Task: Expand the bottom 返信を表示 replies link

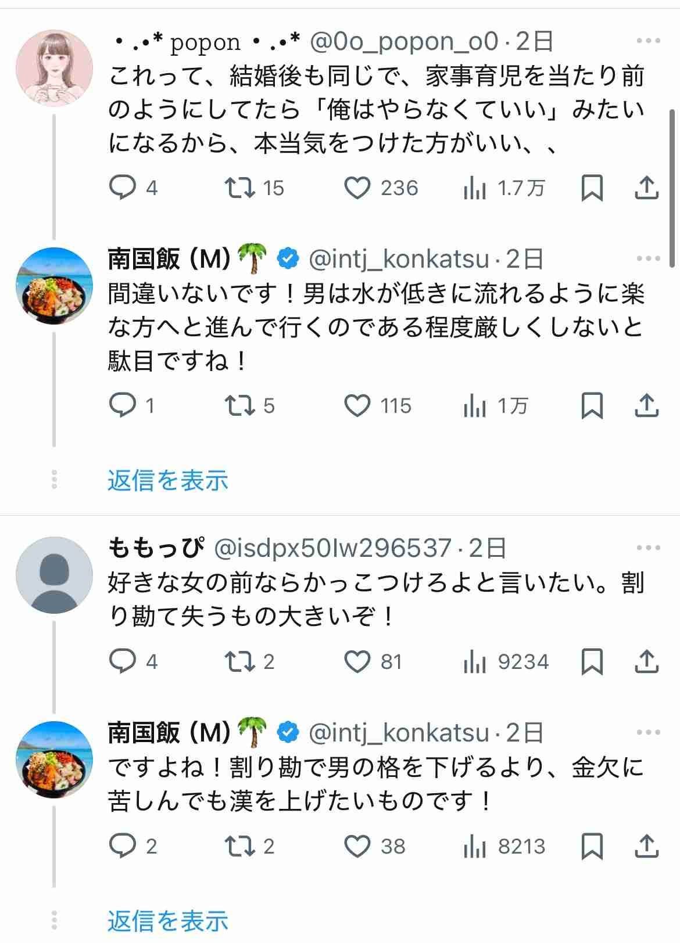Action: tap(167, 921)
